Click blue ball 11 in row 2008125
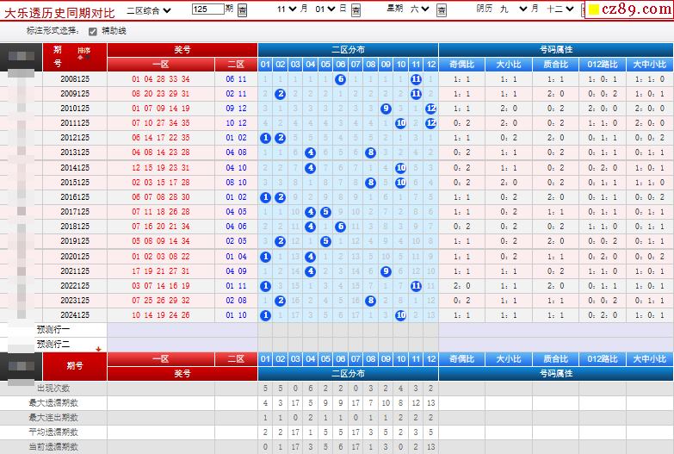This screenshot has width=674, height=454. (416, 79)
